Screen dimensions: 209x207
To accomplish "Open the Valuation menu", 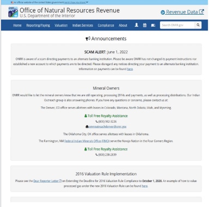I will (x=61, y=25).
